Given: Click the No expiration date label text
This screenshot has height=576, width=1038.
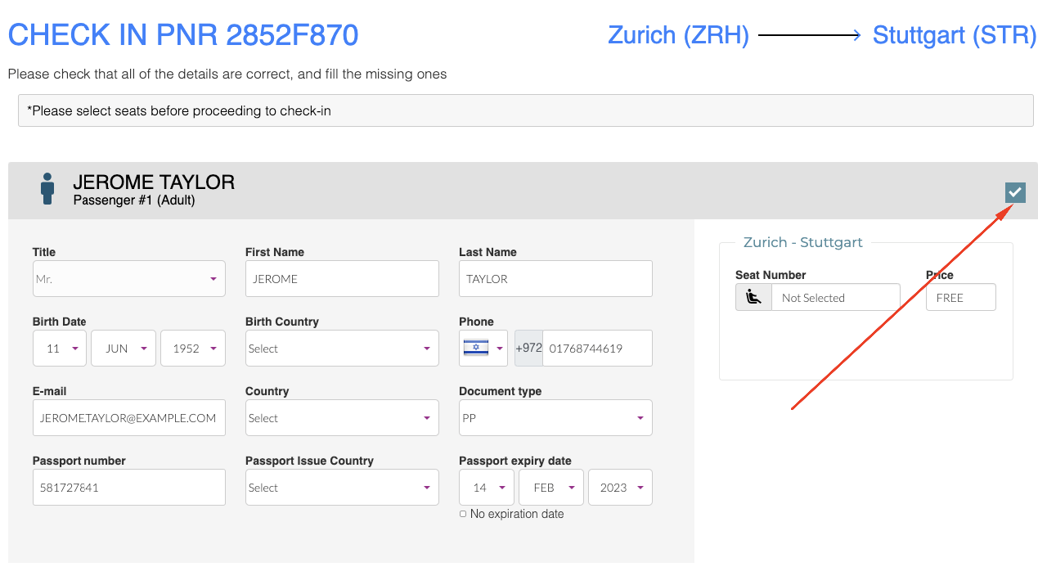Looking at the screenshot, I should 517,514.
